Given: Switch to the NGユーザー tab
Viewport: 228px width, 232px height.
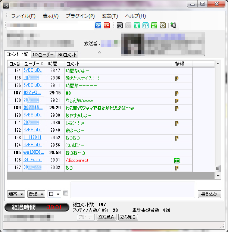Looking at the screenshot, I should [43, 55].
